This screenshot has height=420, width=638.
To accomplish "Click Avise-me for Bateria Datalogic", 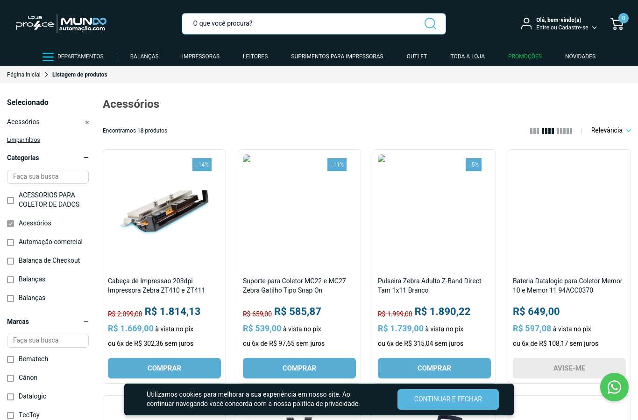I will coord(569,368).
